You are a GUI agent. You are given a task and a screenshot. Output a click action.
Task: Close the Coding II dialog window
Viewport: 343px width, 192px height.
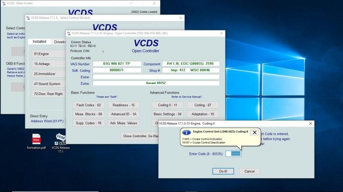click(x=310, y=124)
